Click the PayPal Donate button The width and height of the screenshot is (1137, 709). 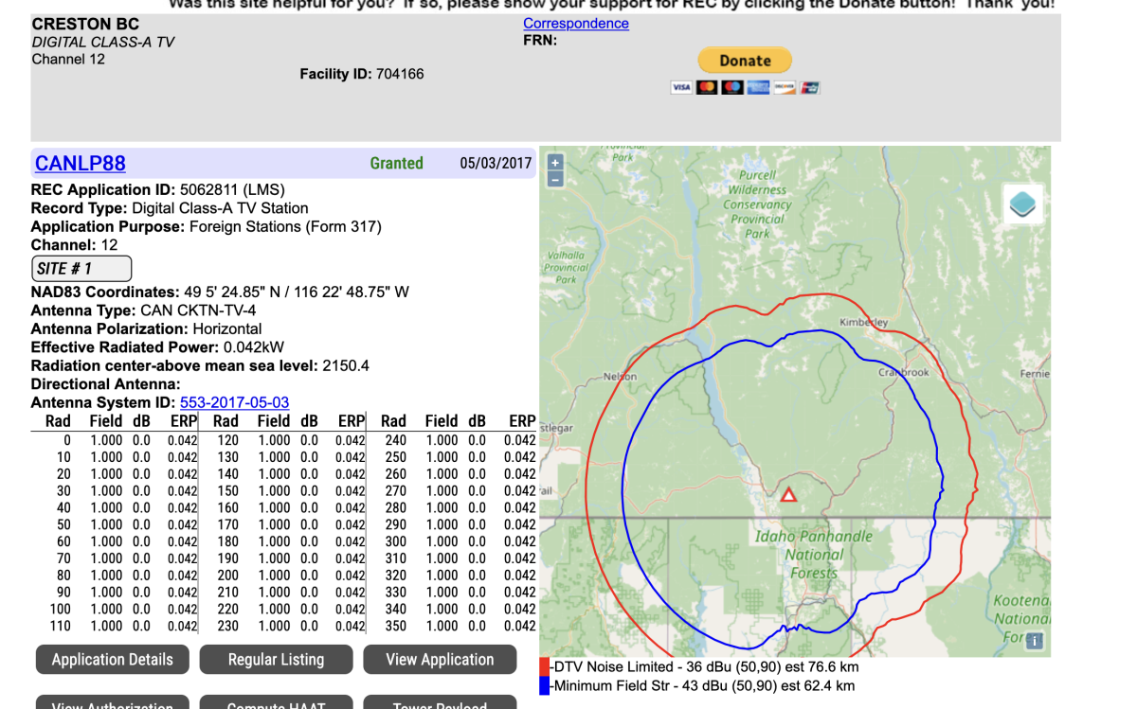tap(745, 61)
